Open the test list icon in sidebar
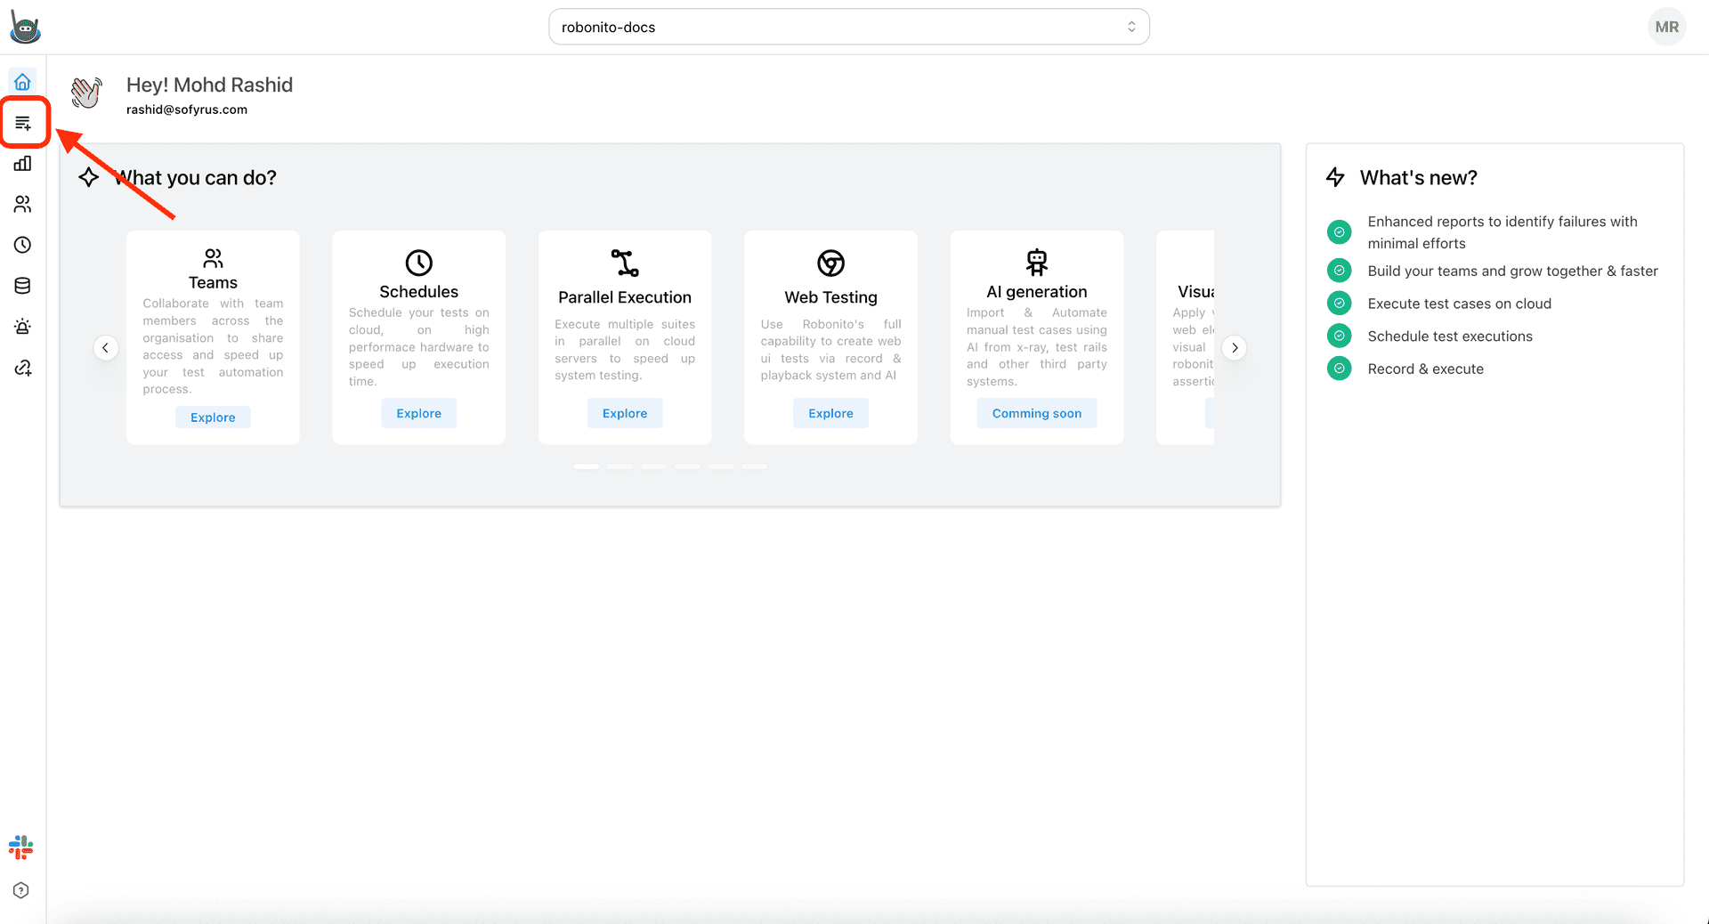1709x924 pixels. [x=23, y=123]
